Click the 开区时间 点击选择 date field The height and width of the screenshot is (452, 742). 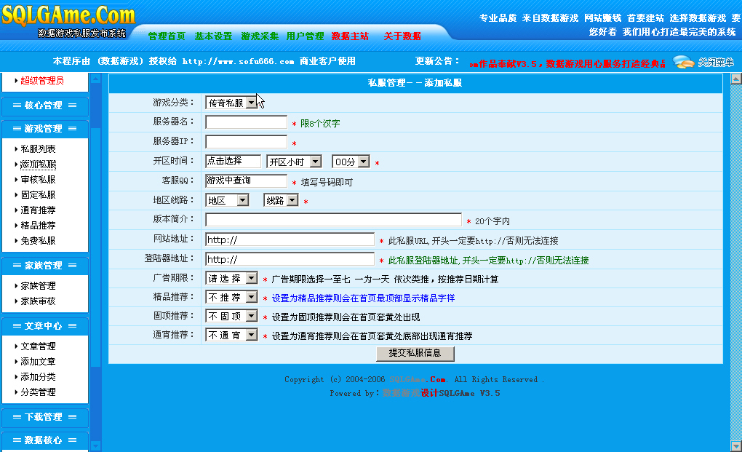tap(233, 162)
